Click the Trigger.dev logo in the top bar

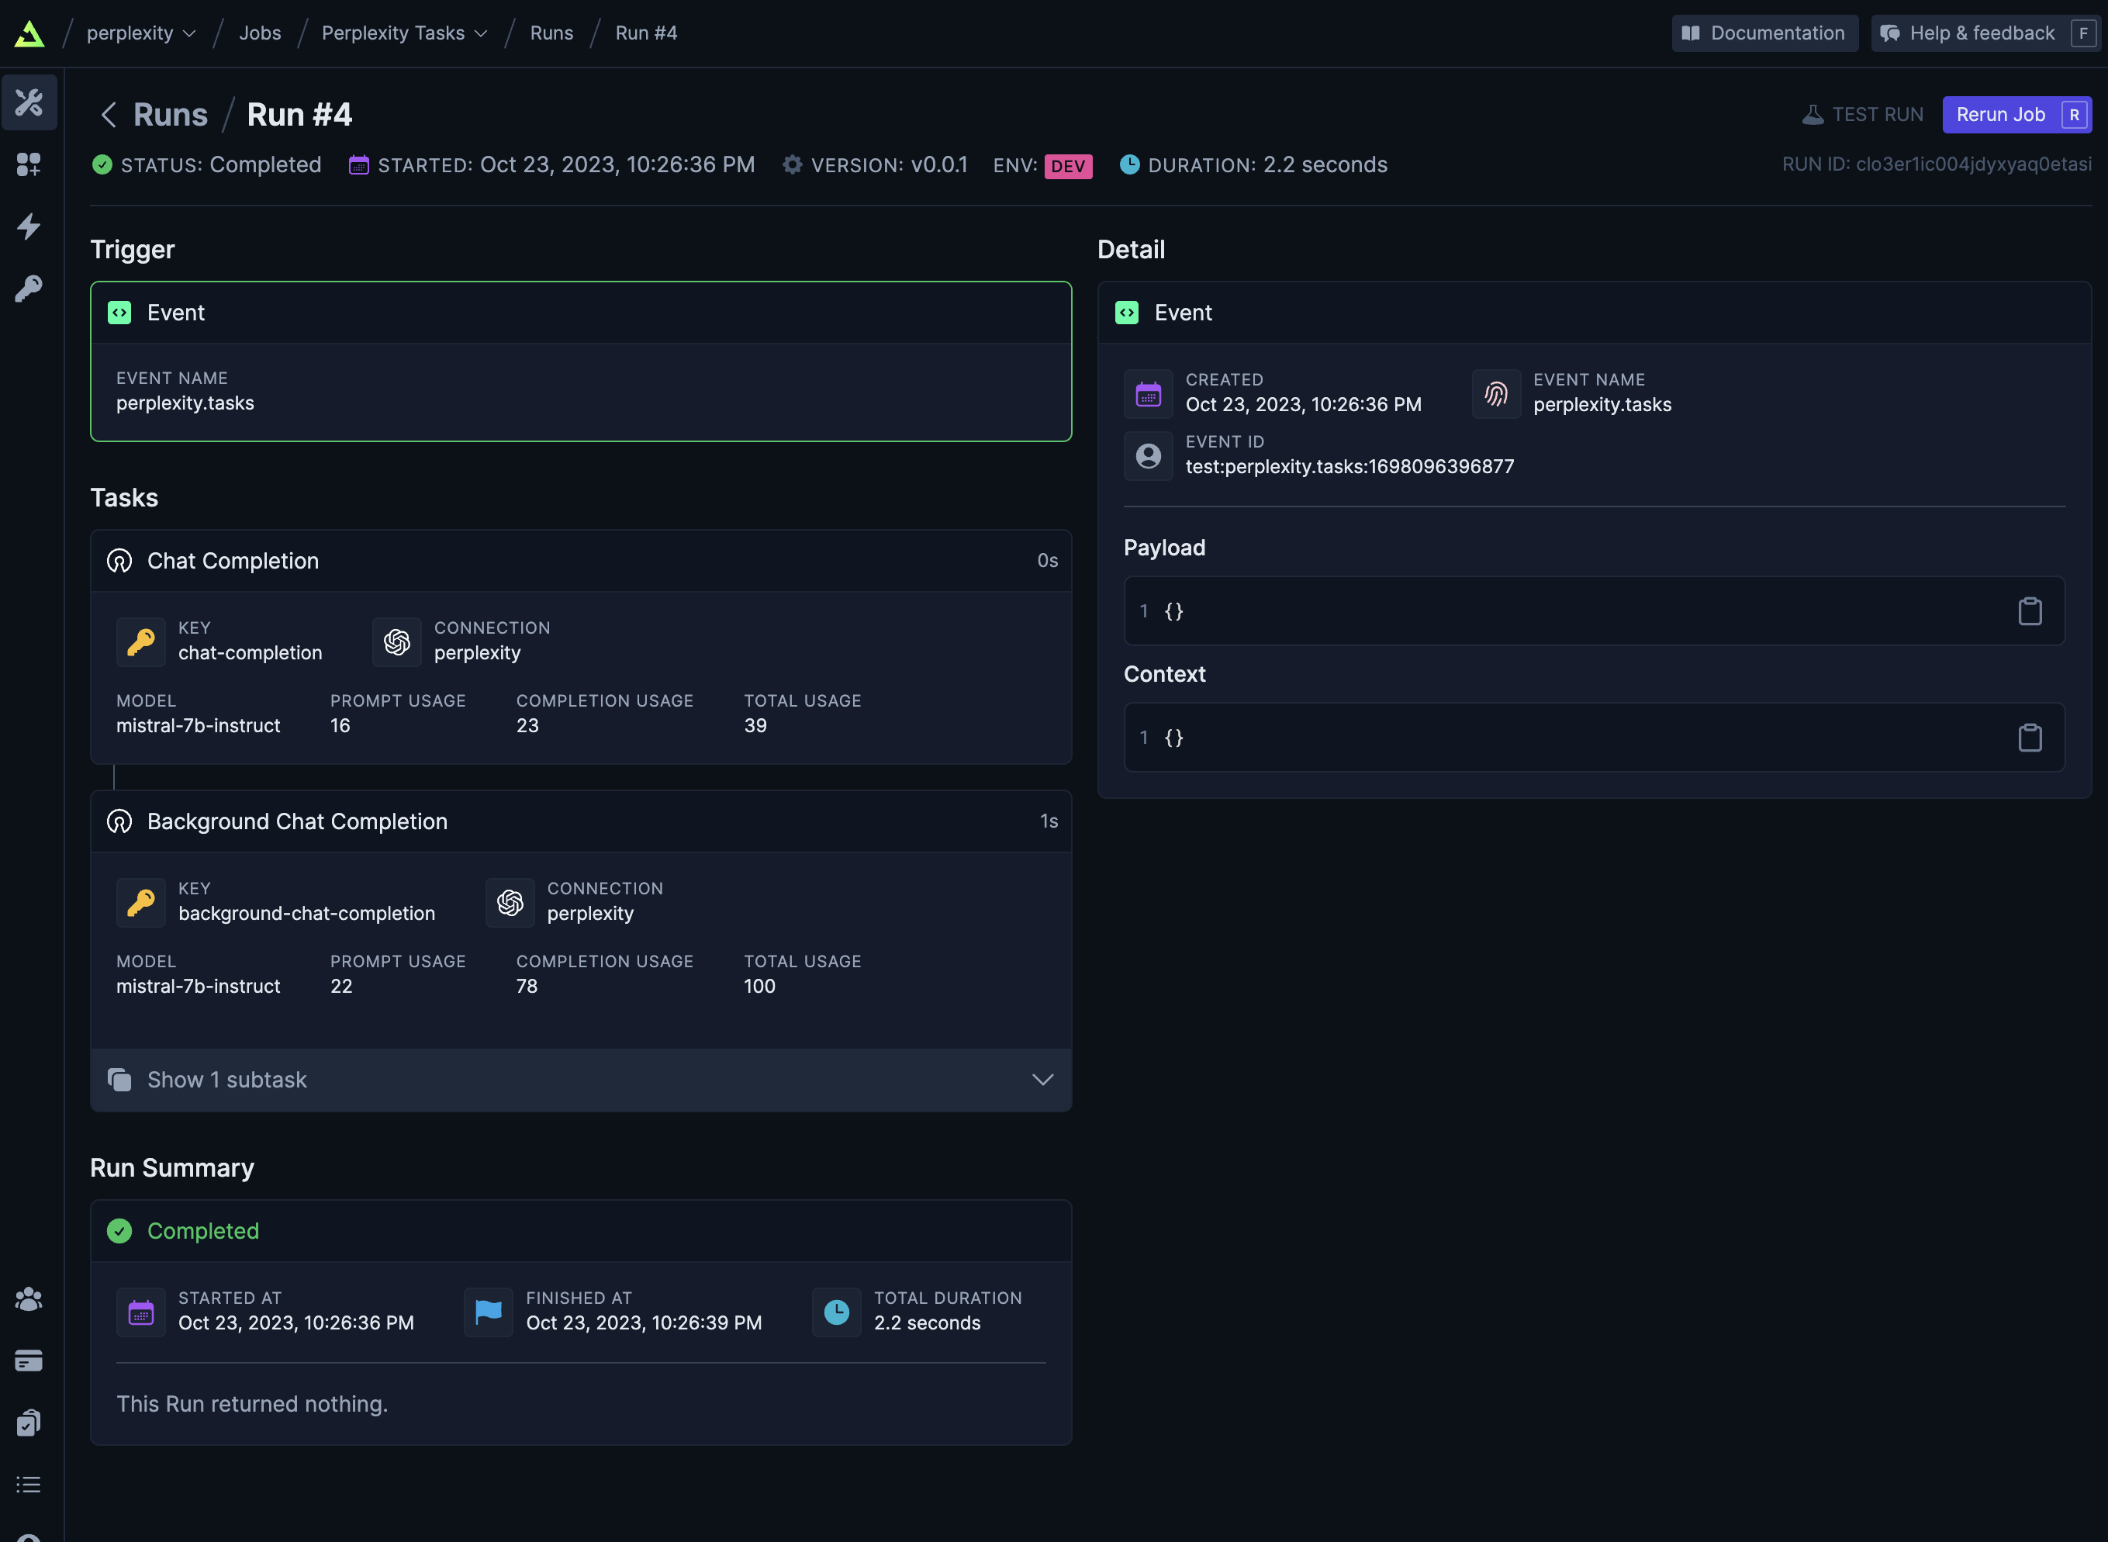(29, 33)
